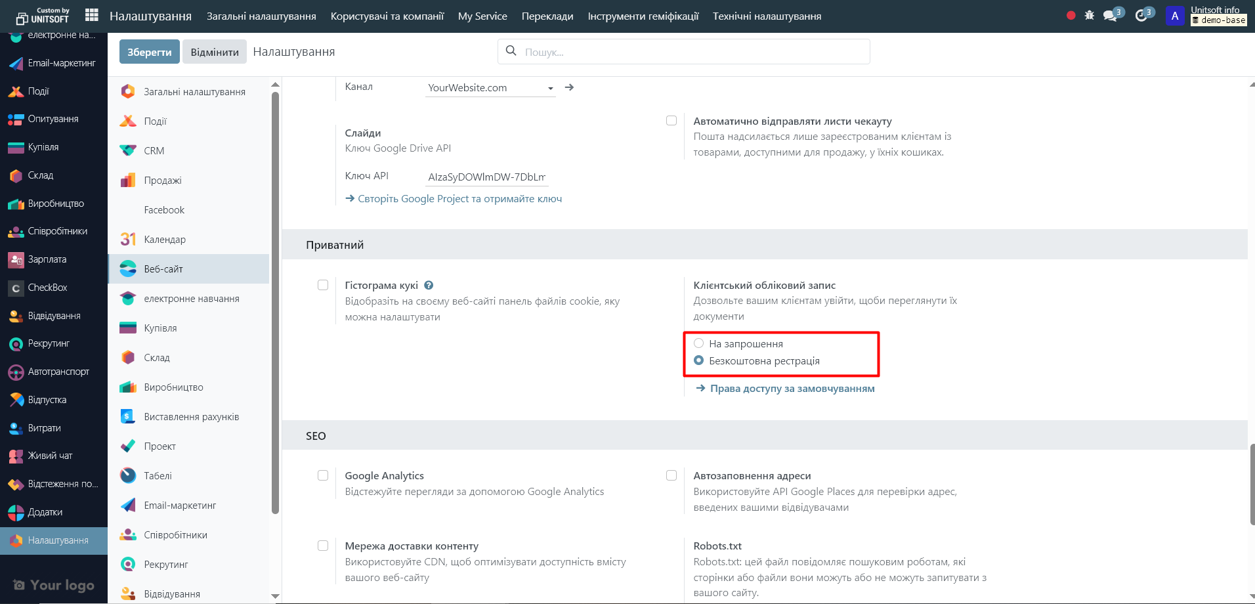Open the chat messages icon
The image size is (1255, 604).
click(1111, 16)
